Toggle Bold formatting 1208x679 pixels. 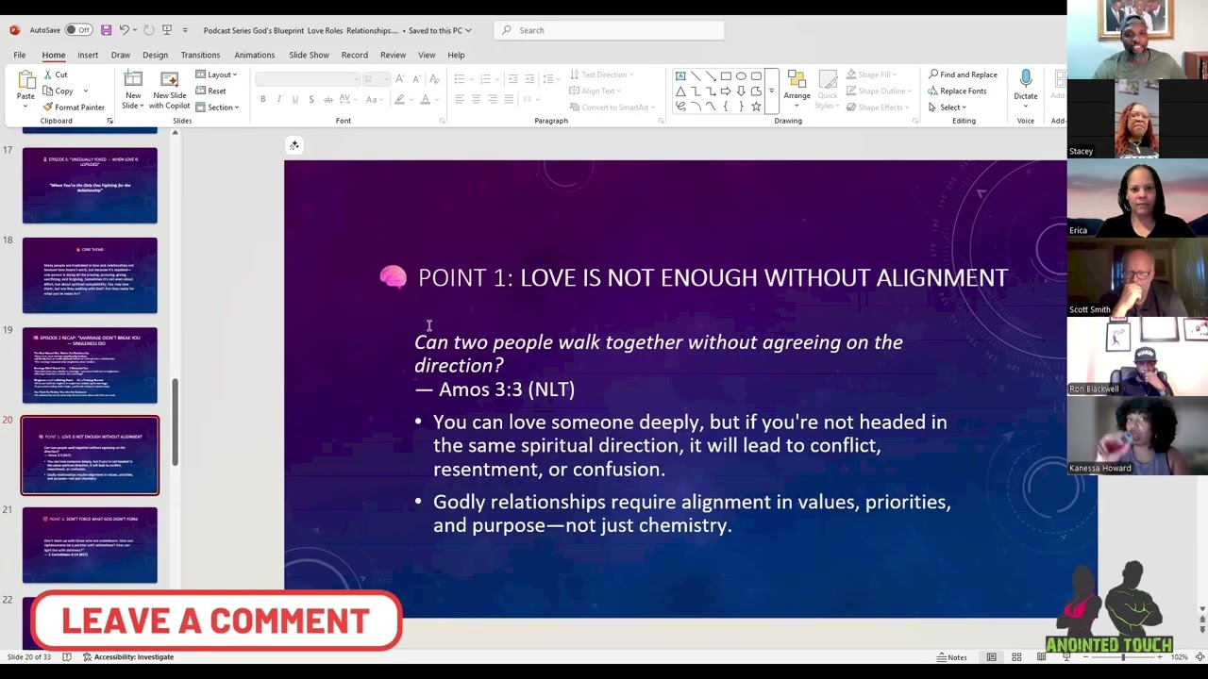tap(262, 99)
